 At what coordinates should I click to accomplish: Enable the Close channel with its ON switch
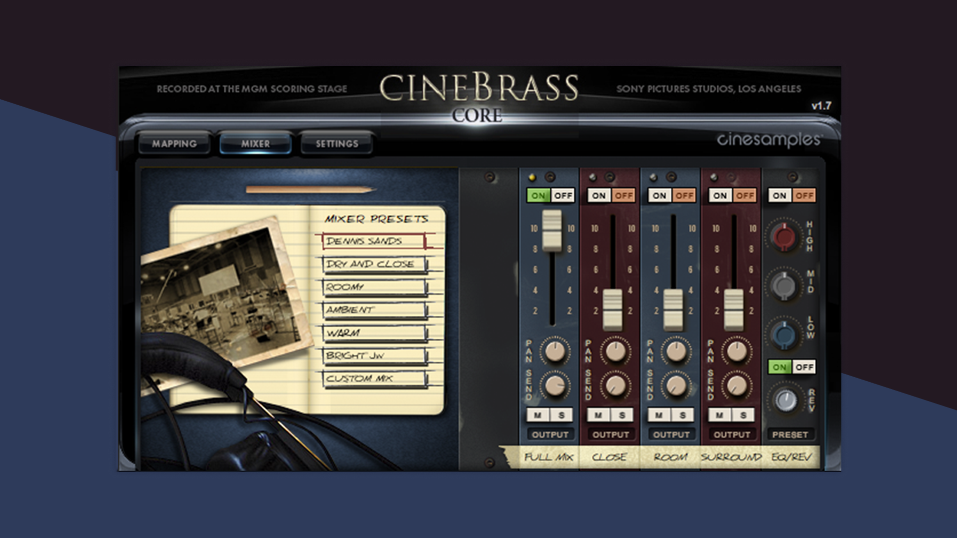coord(598,196)
